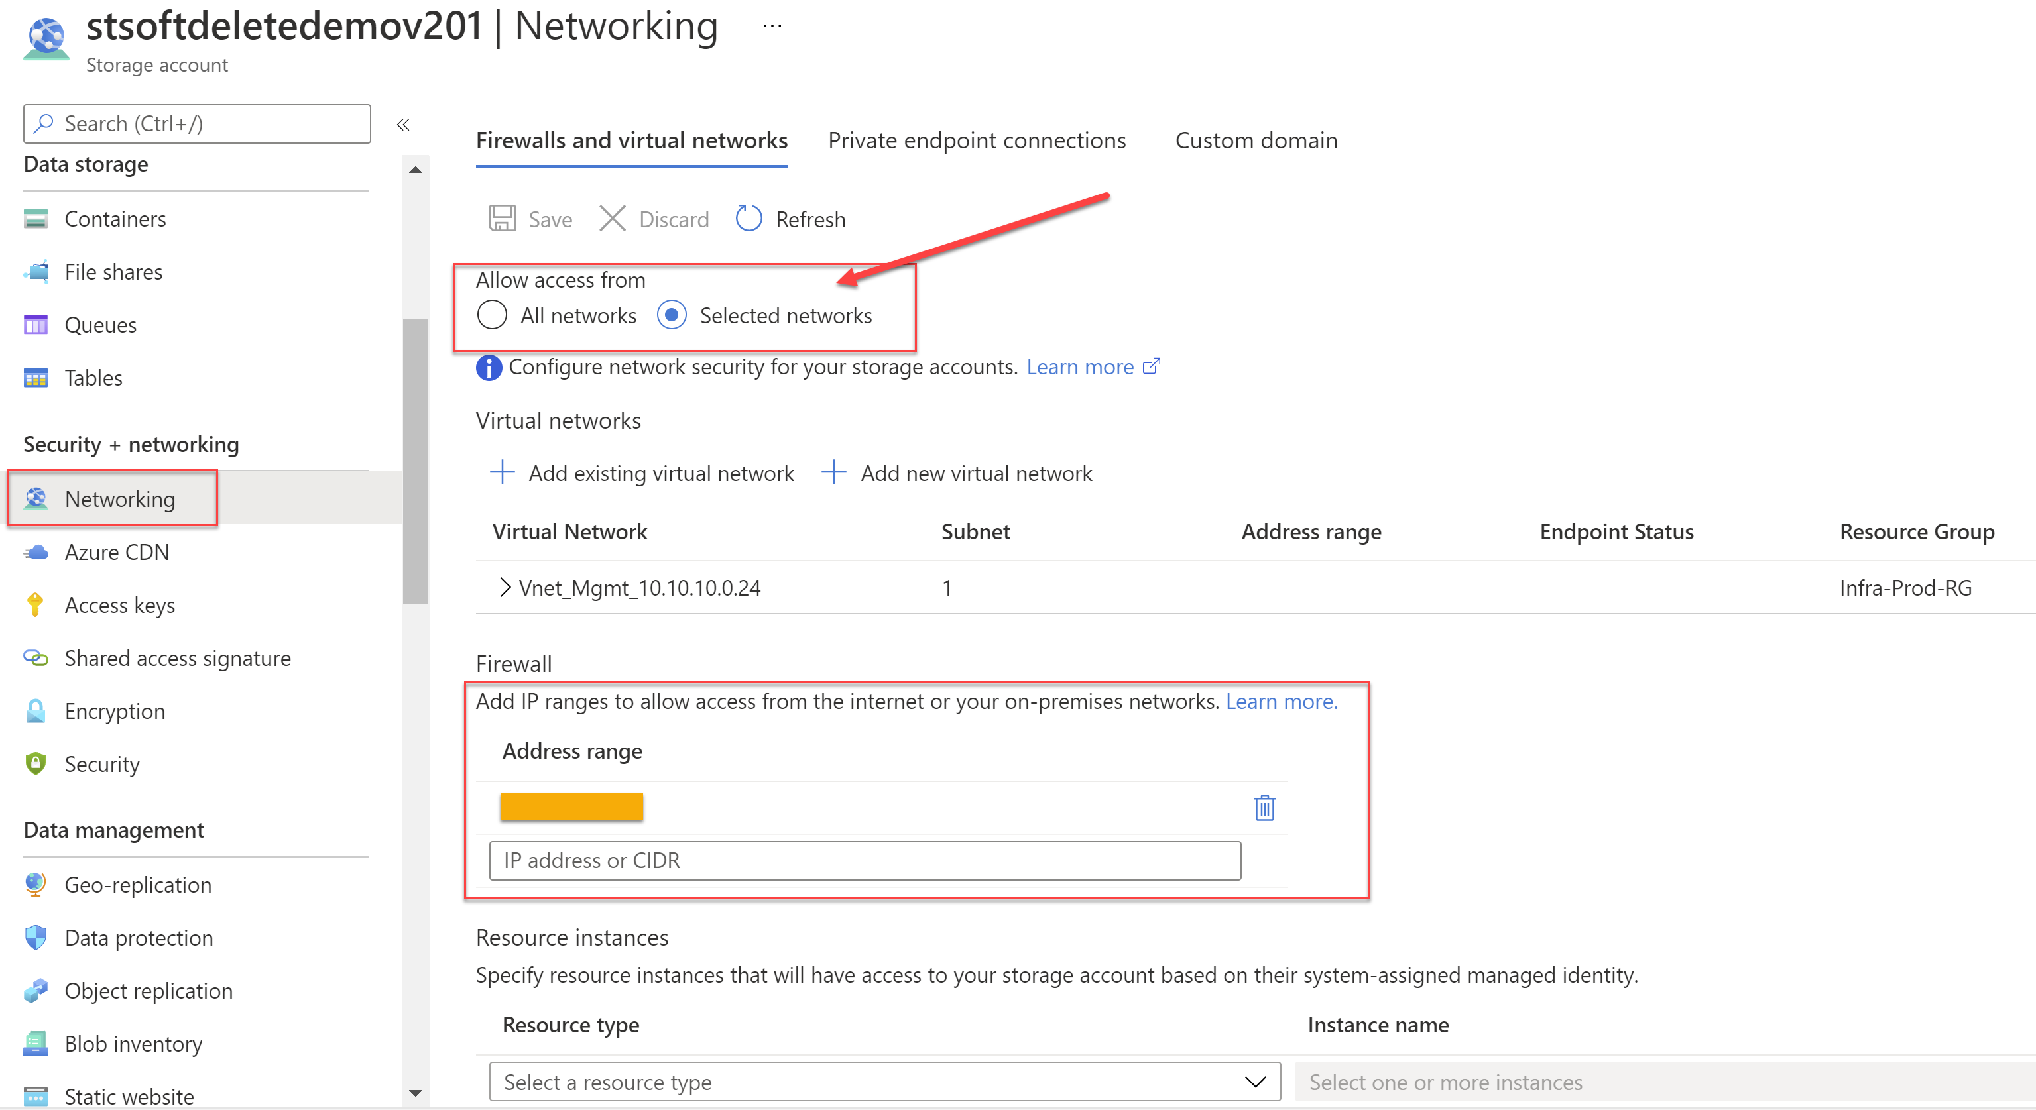Screen dimensions: 2036x1110
Task: Expand the Vnet_Mgmt_10.10.10.0.24 row
Action: click(x=505, y=587)
